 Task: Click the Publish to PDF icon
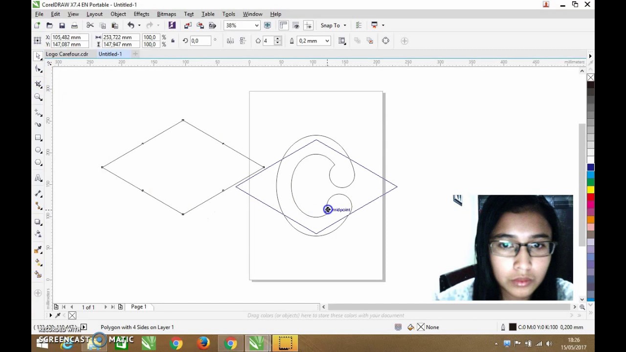212,25
